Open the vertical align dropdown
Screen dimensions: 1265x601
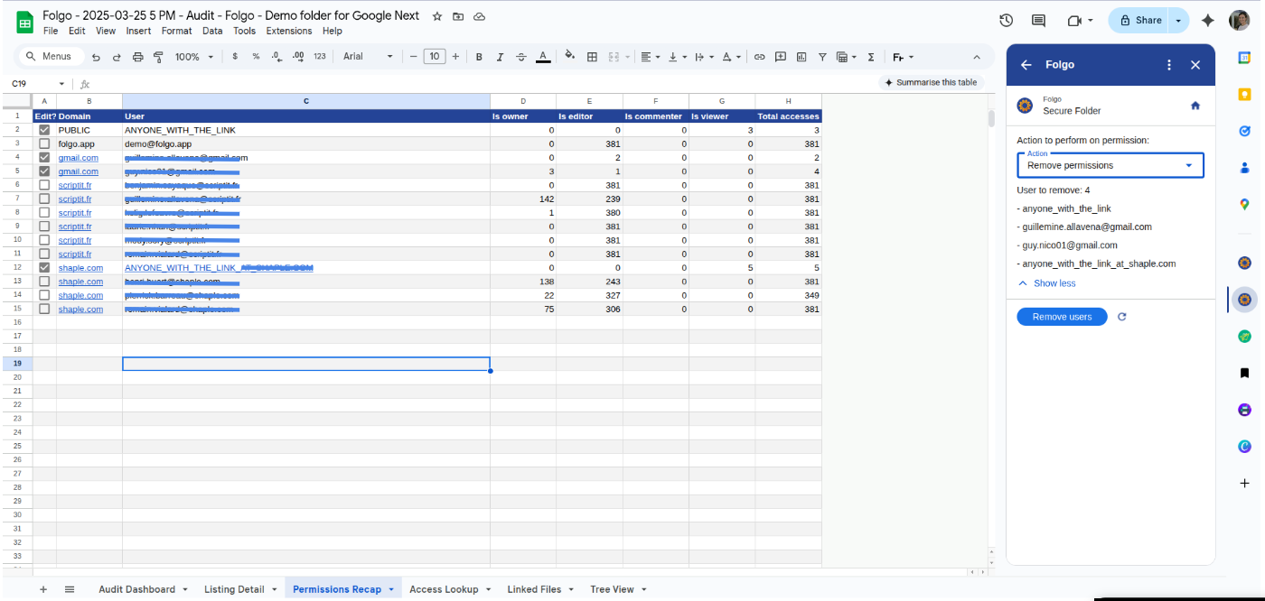coord(677,57)
